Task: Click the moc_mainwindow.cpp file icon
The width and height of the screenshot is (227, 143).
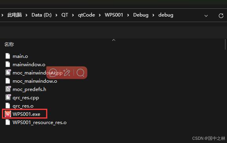Action: pyautogui.click(x=8, y=72)
